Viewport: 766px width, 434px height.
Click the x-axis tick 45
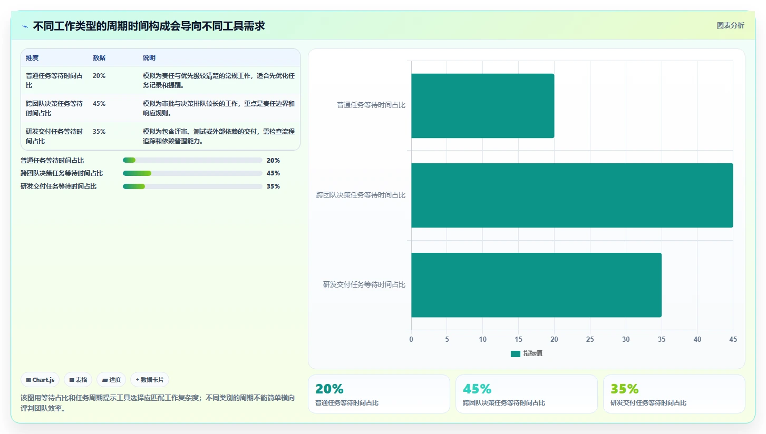(733, 340)
